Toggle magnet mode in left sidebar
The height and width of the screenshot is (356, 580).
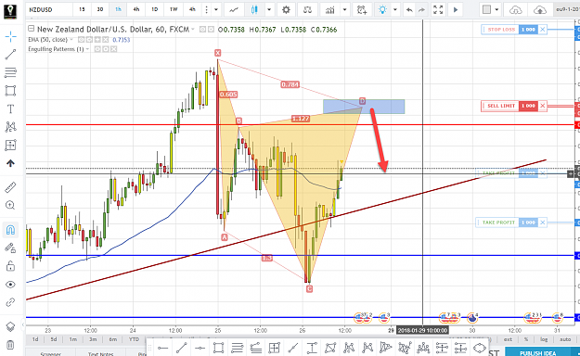pos(10,230)
